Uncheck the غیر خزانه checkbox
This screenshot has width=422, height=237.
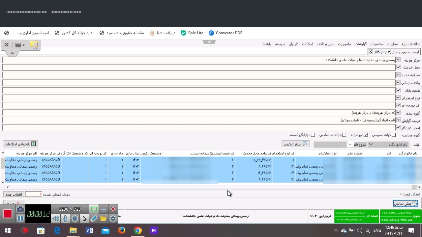[x=366, y=135]
